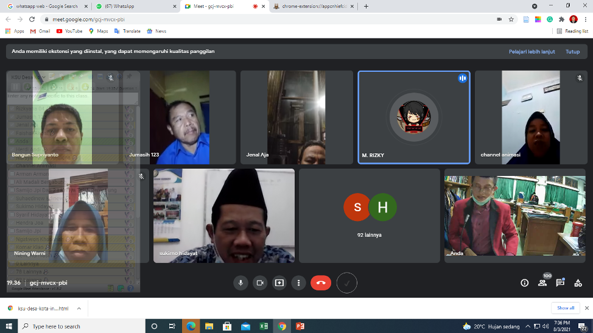The width and height of the screenshot is (593, 333).
Task: Show hidden system tray icons
Action: tap(528, 326)
